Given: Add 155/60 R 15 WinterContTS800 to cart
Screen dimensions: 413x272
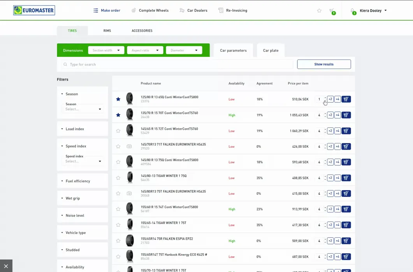Looking at the screenshot, I should click(346, 209).
